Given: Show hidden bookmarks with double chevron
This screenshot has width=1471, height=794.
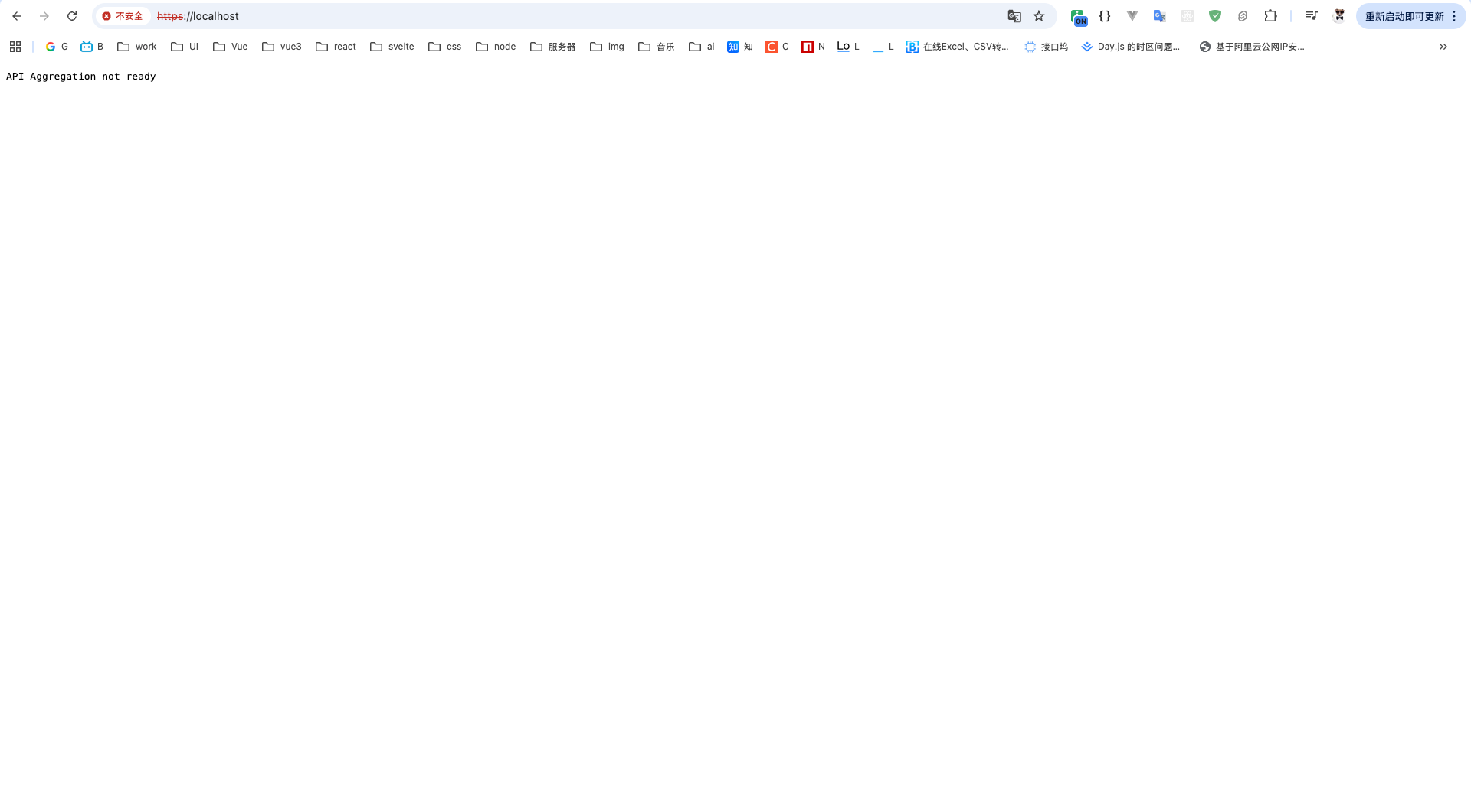Looking at the screenshot, I should coord(1443,47).
